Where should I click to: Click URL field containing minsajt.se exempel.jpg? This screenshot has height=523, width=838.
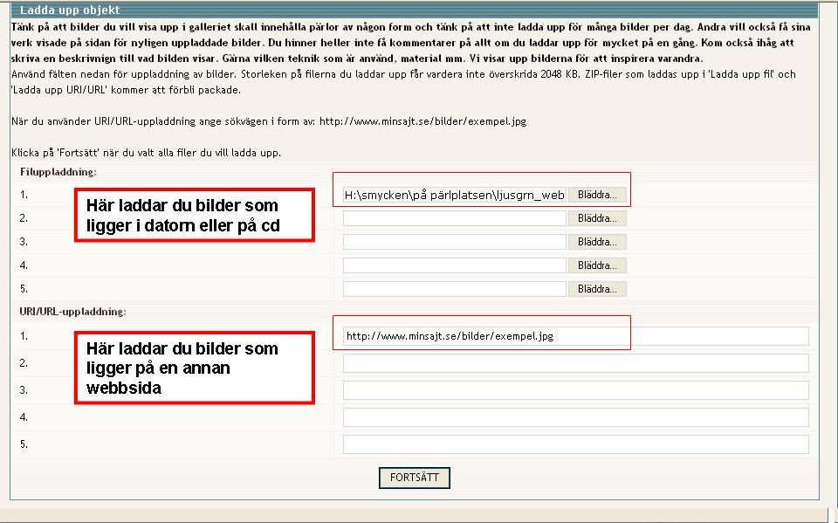coord(575,336)
